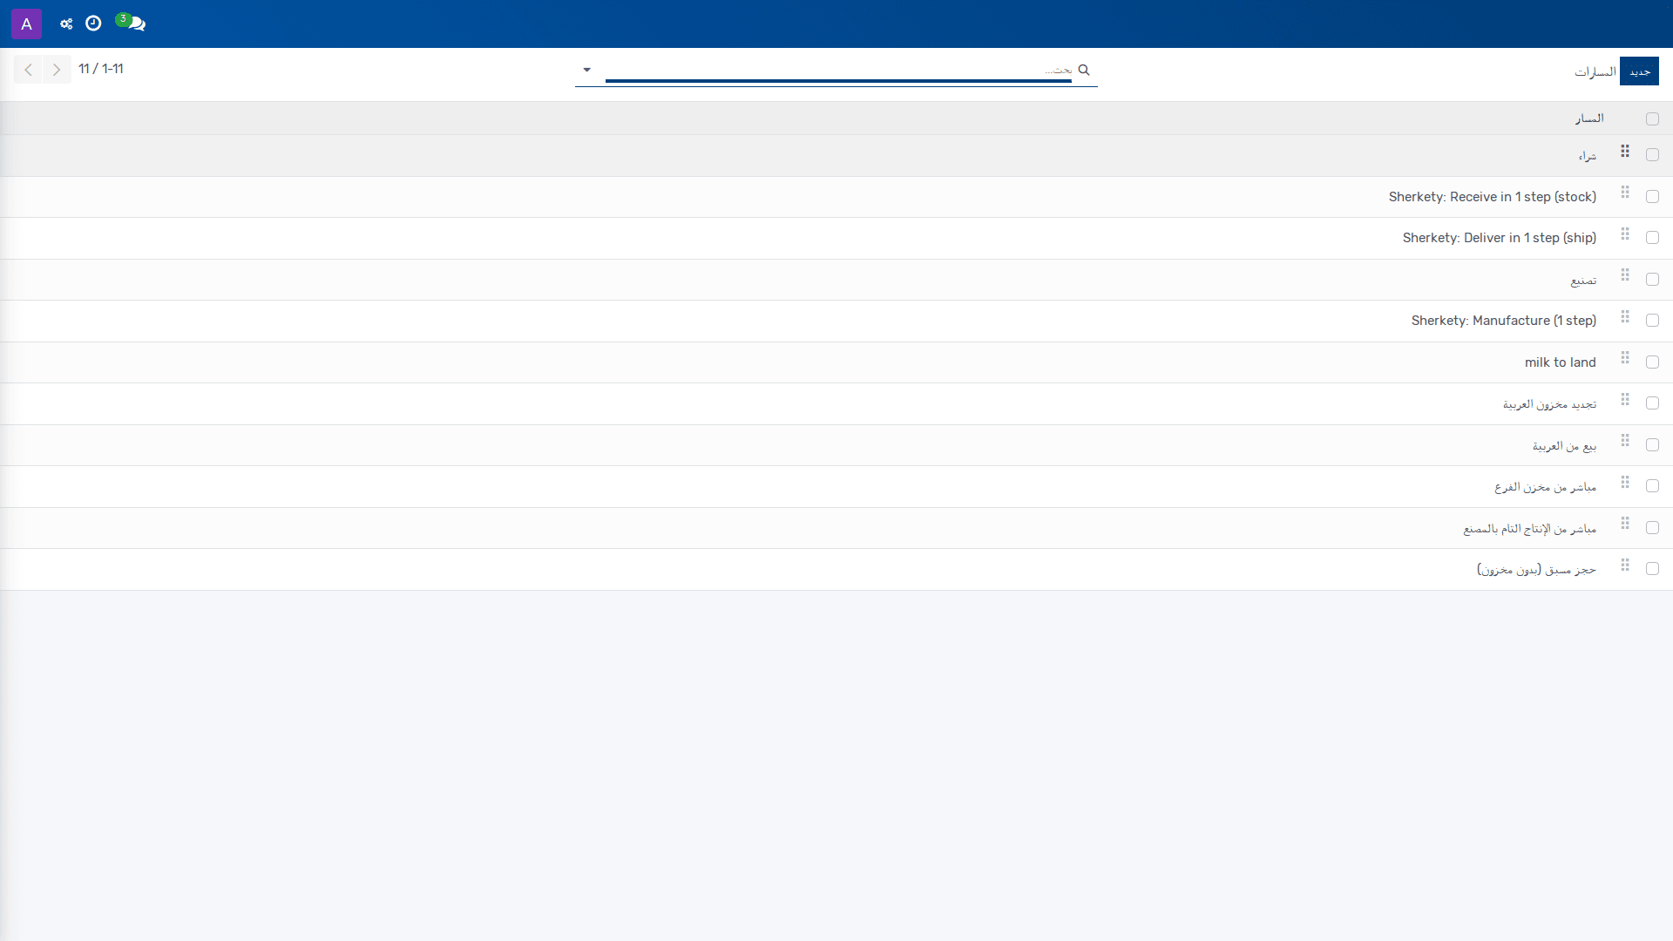Focus the search input field
The image size is (1673, 941).
[838, 70]
